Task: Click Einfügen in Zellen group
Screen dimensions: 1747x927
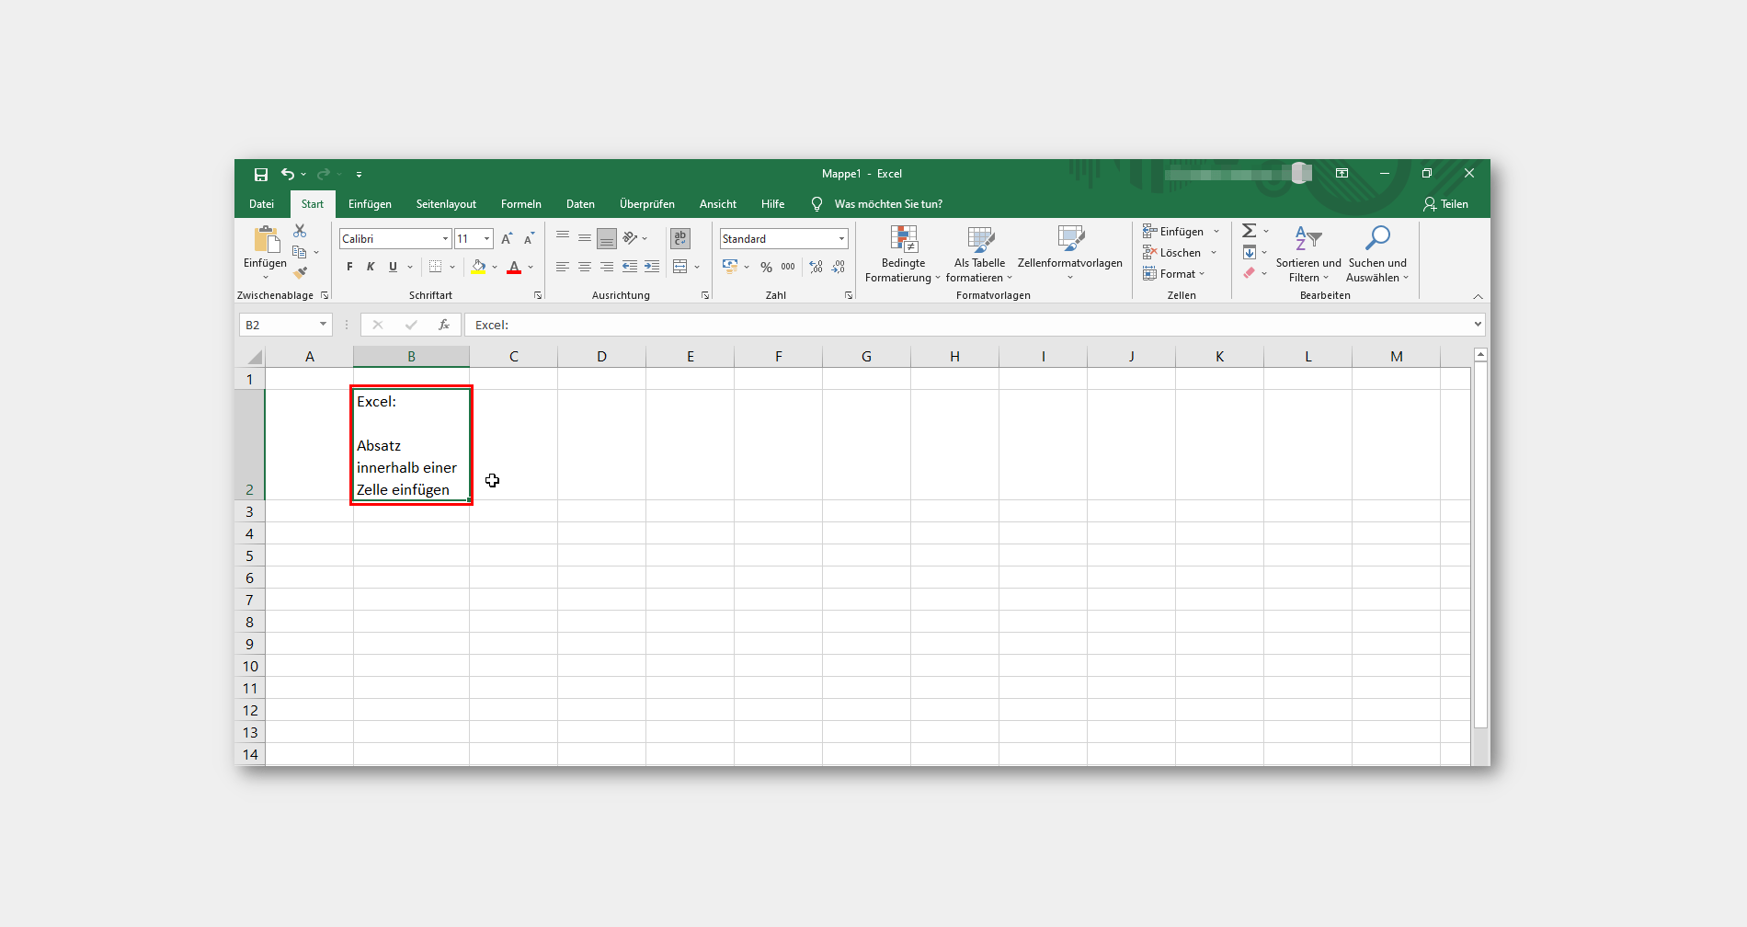Action: tap(1182, 232)
